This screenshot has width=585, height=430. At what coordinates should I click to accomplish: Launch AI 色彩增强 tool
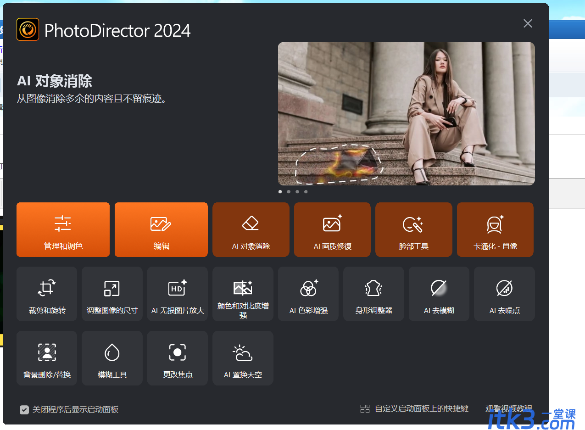pyautogui.click(x=308, y=294)
